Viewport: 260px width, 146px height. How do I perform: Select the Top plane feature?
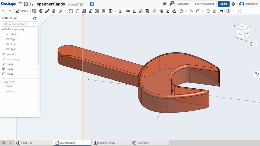(12, 39)
